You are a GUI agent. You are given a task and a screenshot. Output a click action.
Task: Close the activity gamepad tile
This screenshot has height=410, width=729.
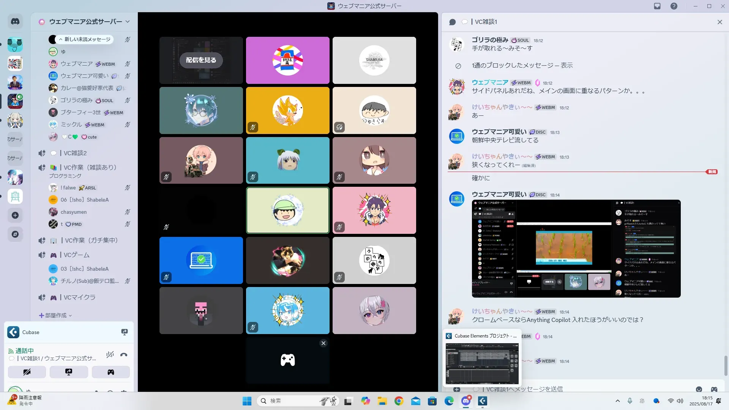coord(323,343)
